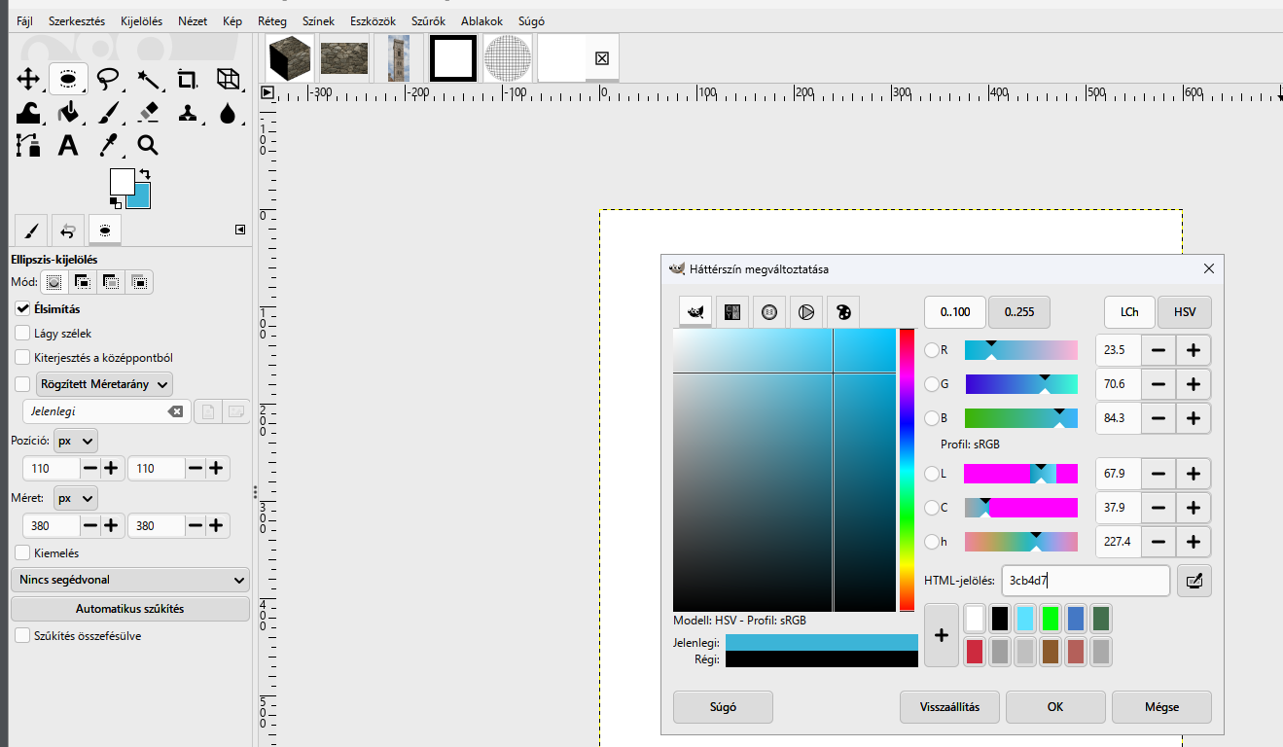Select the Zoom magnifier tool
Viewport: 1283px width, 747px height.
point(148,146)
